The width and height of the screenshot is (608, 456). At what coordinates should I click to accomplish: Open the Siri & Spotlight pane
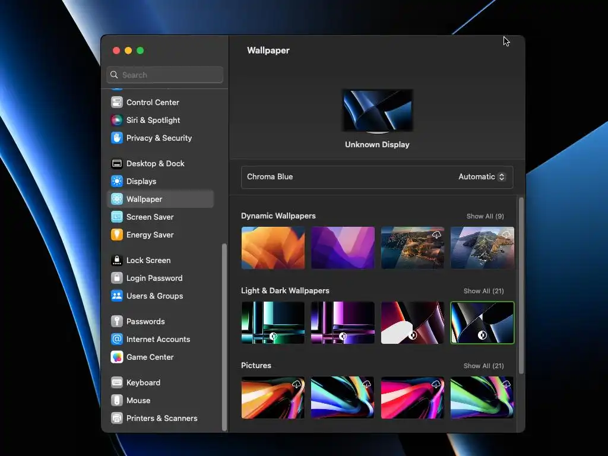point(153,120)
